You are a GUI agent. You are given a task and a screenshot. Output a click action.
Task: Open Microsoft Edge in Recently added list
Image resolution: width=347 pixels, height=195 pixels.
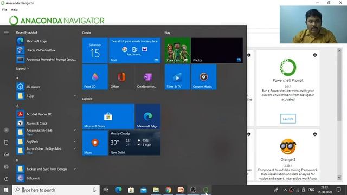(46, 41)
